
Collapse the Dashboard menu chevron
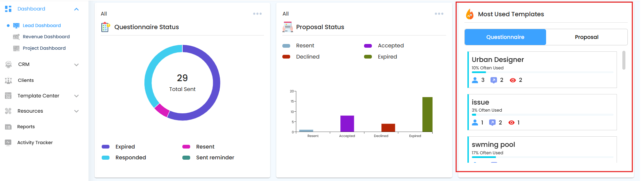click(x=76, y=9)
